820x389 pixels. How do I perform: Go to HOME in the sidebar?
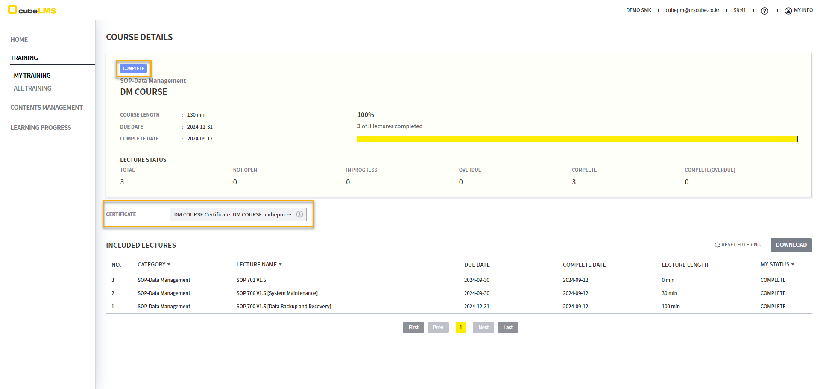click(x=19, y=40)
